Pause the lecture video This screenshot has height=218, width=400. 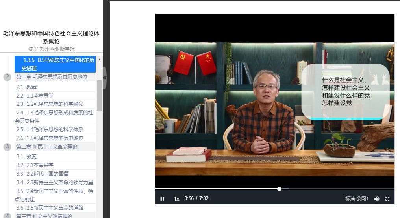(162, 199)
